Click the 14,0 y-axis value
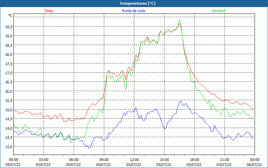The height and width of the screenshot is (168, 268). [9, 128]
